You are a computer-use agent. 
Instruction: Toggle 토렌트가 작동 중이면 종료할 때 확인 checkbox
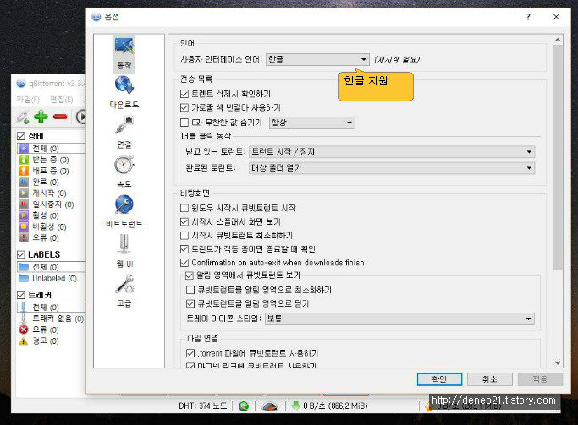(x=184, y=249)
